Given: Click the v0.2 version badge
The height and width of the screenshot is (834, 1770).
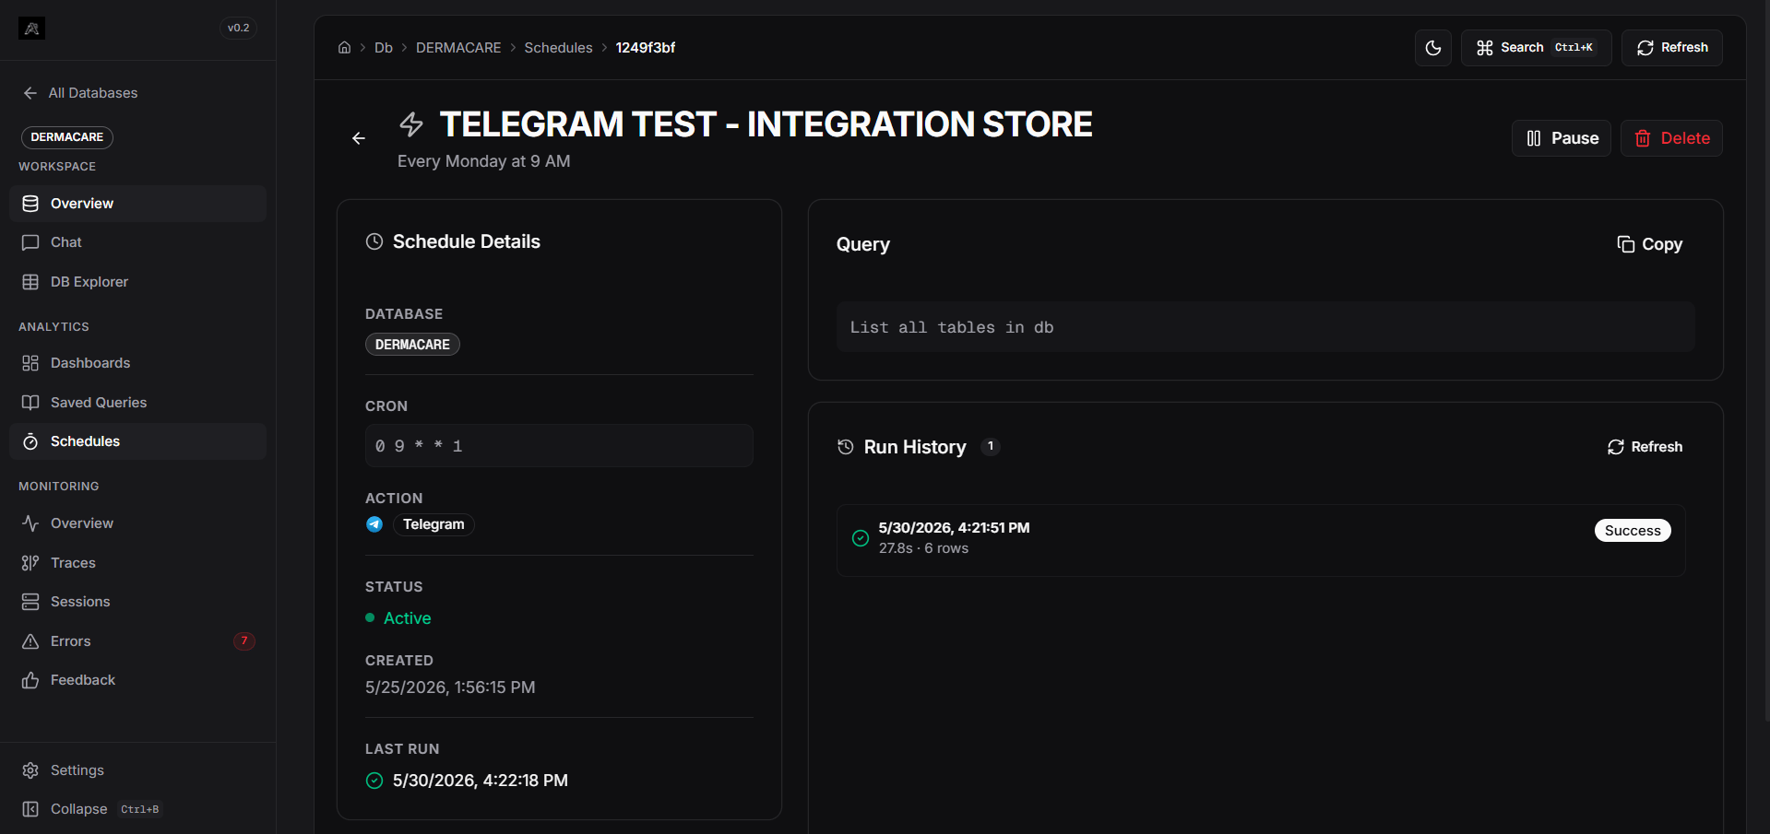Looking at the screenshot, I should point(239,28).
